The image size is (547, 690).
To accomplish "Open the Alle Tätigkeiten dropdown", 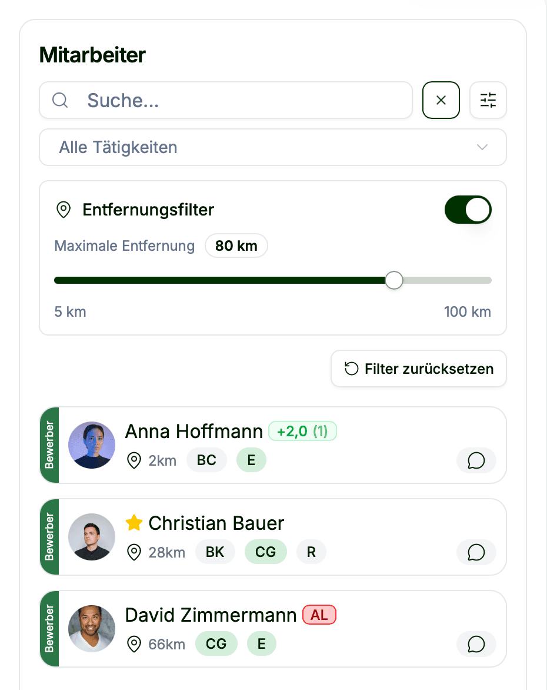I will (272, 147).
